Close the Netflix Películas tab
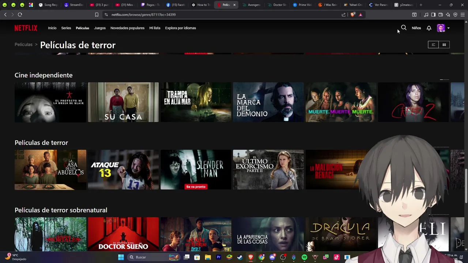 pyautogui.click(x=234, y=5)
